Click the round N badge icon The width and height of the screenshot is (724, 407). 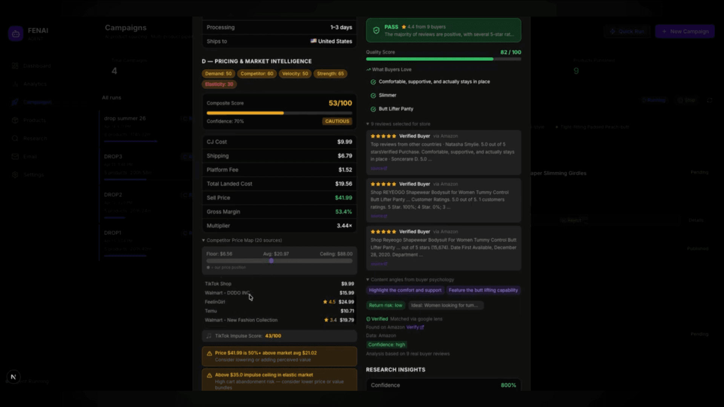point(14,377)
